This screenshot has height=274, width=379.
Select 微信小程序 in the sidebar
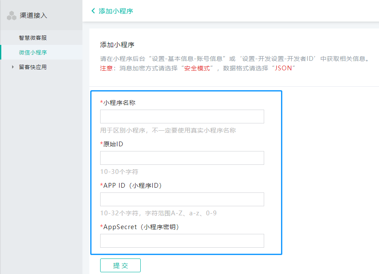33,52
